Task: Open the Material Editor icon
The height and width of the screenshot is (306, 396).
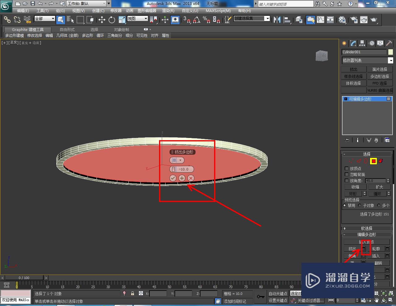Action: click(342, 20)
